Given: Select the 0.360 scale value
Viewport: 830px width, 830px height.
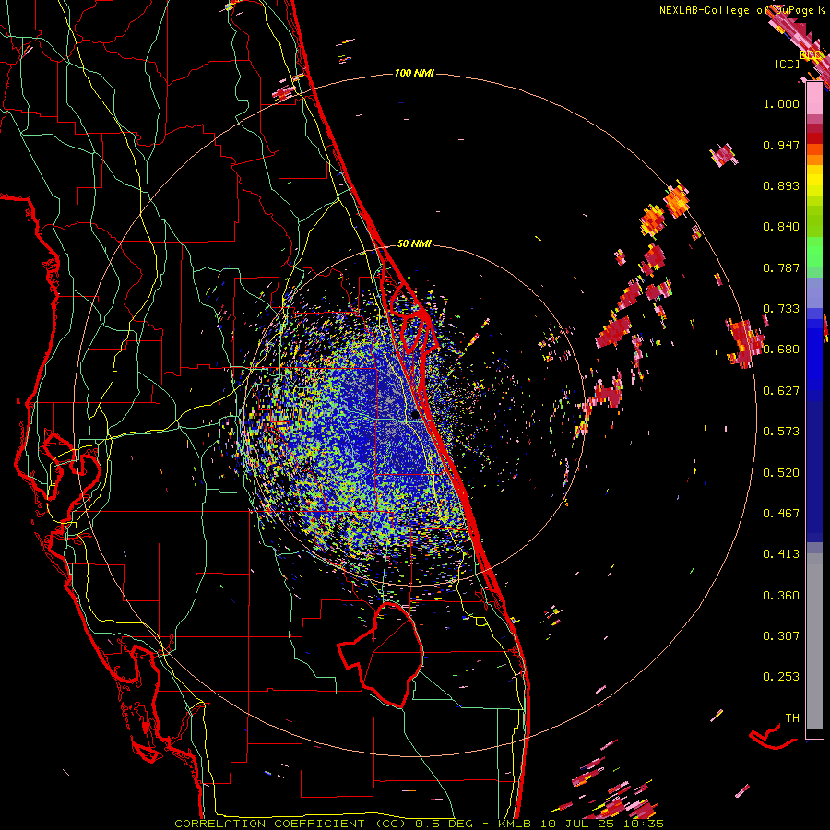Looking at the screenshot, I should point(781,596).
